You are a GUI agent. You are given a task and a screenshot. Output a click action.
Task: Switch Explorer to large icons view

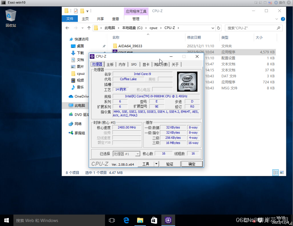point(282,173)
